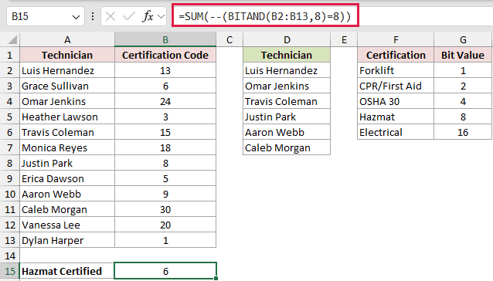This screenshot has height=281, width=493.
Task: Click the 'Hazmat' certification cell
Action: pyautogui.click(x=396, y=117)
